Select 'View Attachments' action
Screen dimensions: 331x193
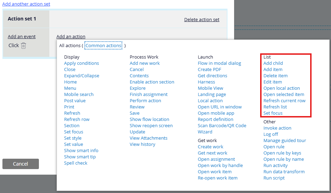click(x=148, y=138)
